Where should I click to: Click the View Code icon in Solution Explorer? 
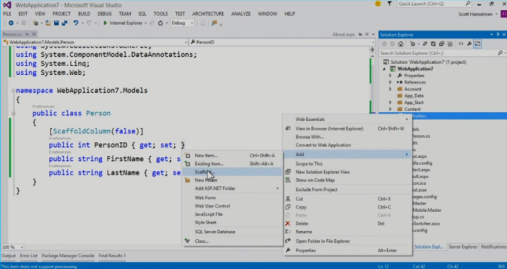coord(461,44)
